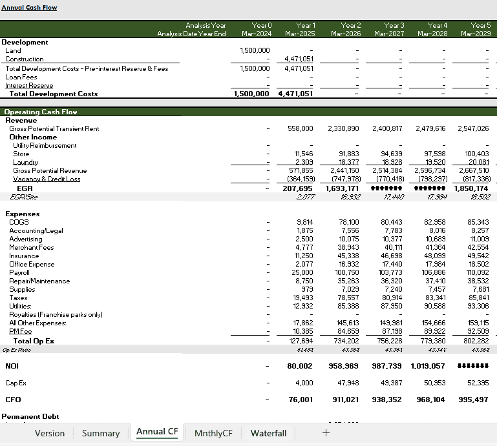Select the Land cost 1,500,000 cell
This screenshot has width=497, height=446.
pyautogui.click(x=255, y=50)
